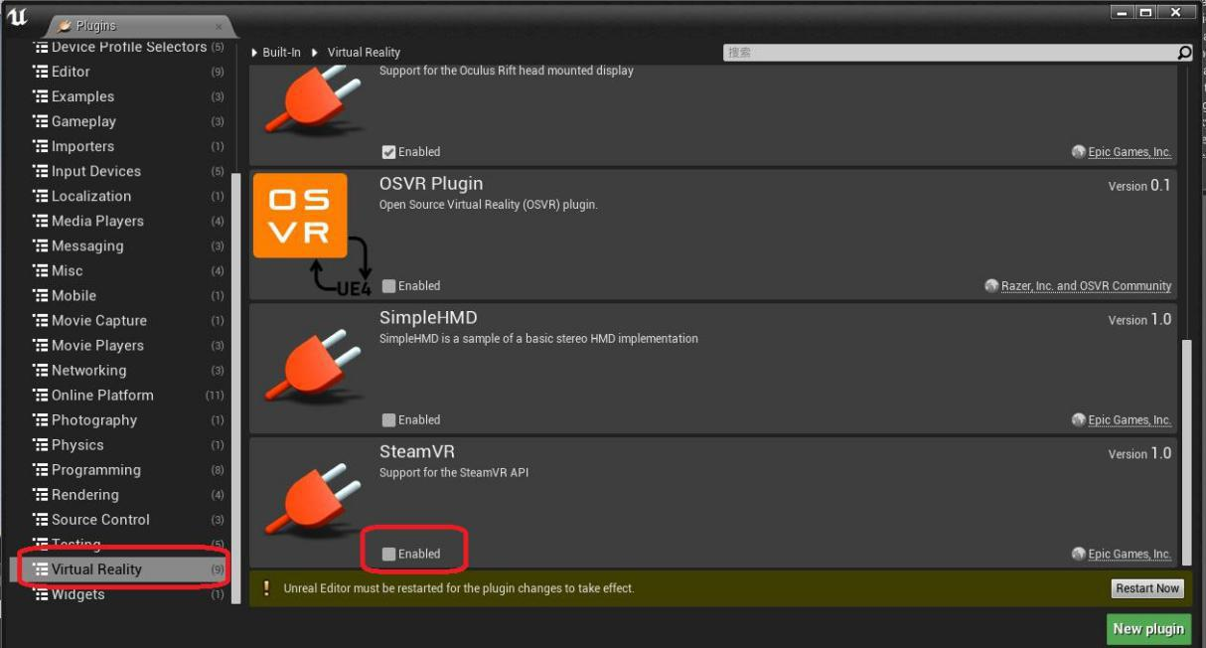
Task: Click the category list scrollbar
Action: pos(235,388)
